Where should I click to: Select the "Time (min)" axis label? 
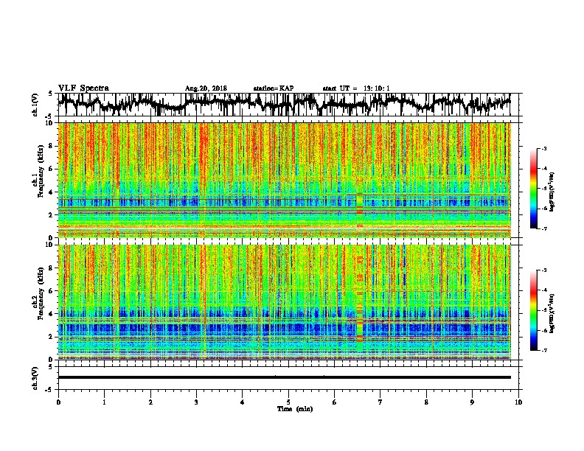(295, 409)
